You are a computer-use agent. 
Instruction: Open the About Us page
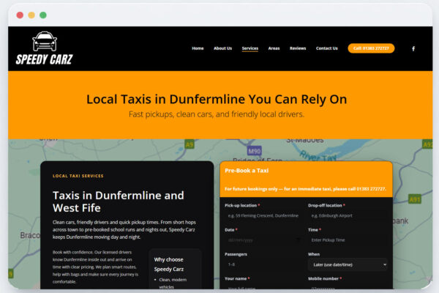pos(222,48)
